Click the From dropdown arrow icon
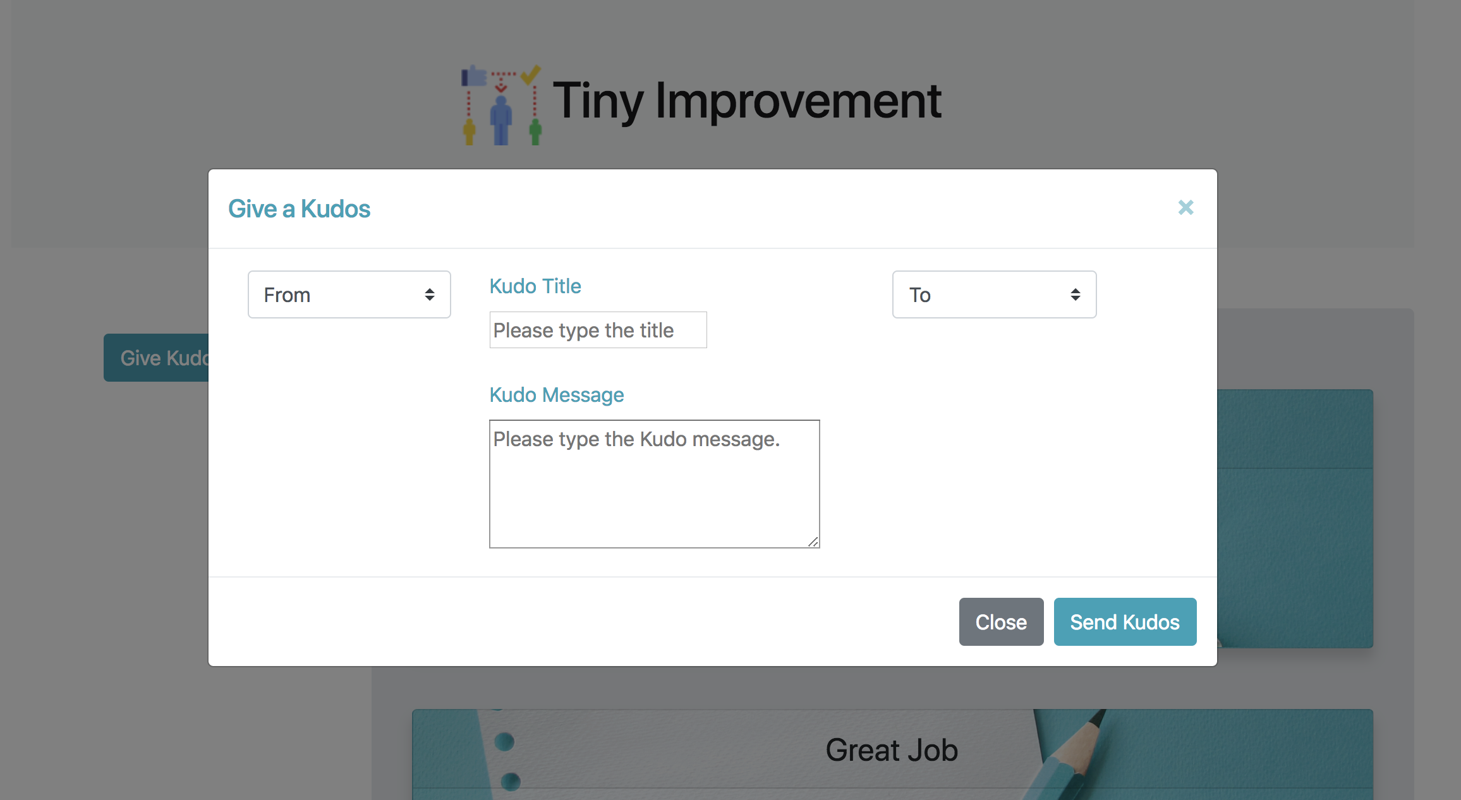The height and width of the screenshot is (800, 1461). [430, 294]
